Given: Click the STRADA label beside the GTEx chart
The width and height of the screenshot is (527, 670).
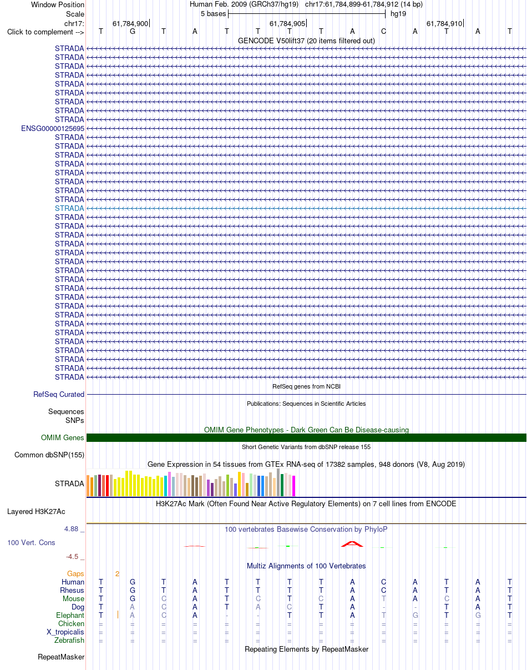Looking at the screenshot, I should (69, 483).
